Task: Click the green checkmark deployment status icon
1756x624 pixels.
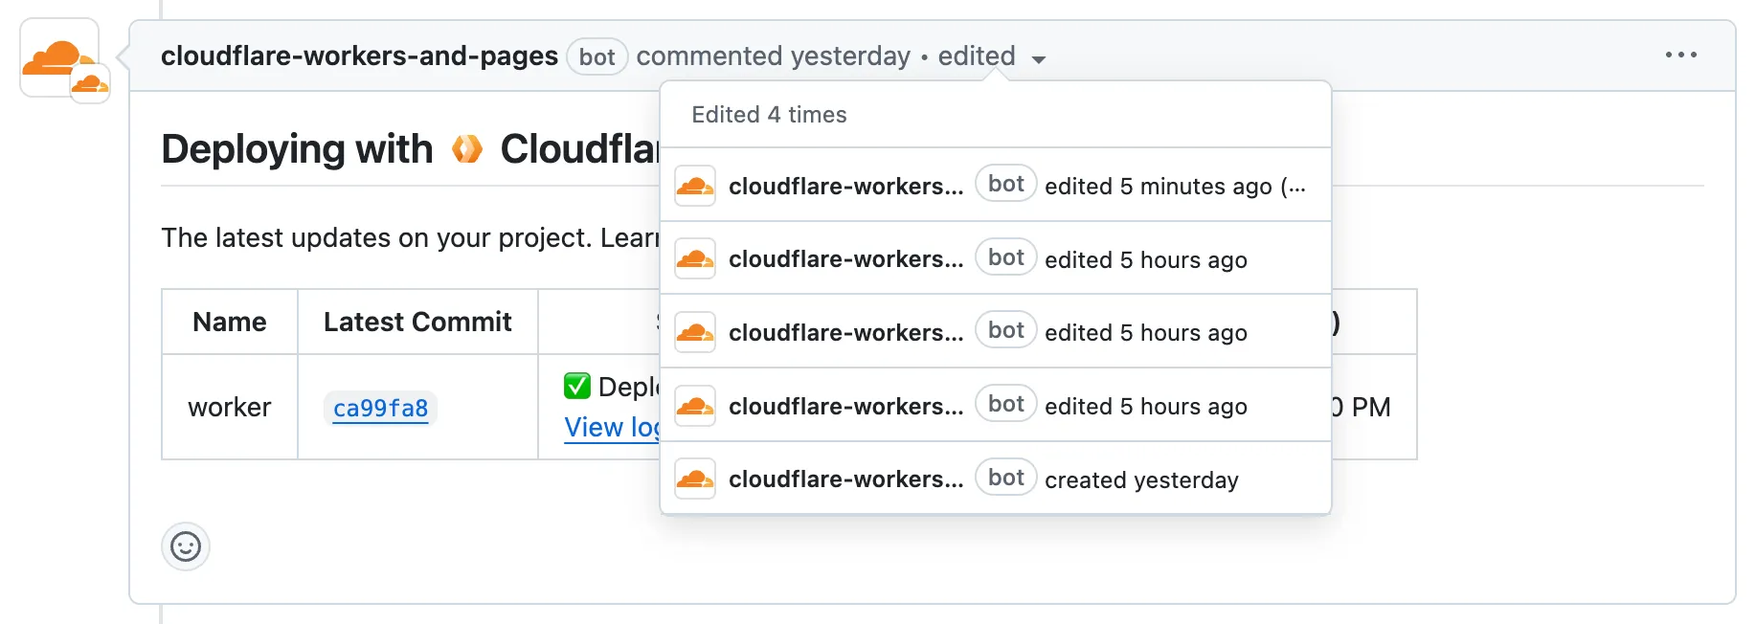Action: pos(577,386)
